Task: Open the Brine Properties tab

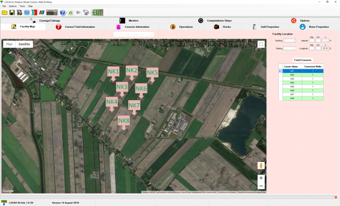Action: point(315,27)
